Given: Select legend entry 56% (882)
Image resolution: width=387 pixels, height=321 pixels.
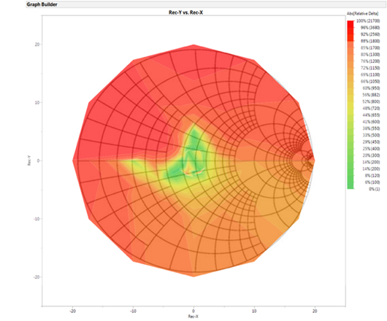Looking at the screenshot, I should point(371,95).
